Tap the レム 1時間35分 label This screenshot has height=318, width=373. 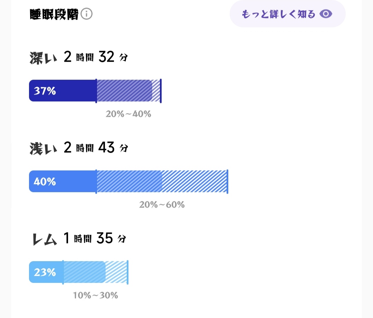click(79, 238)
